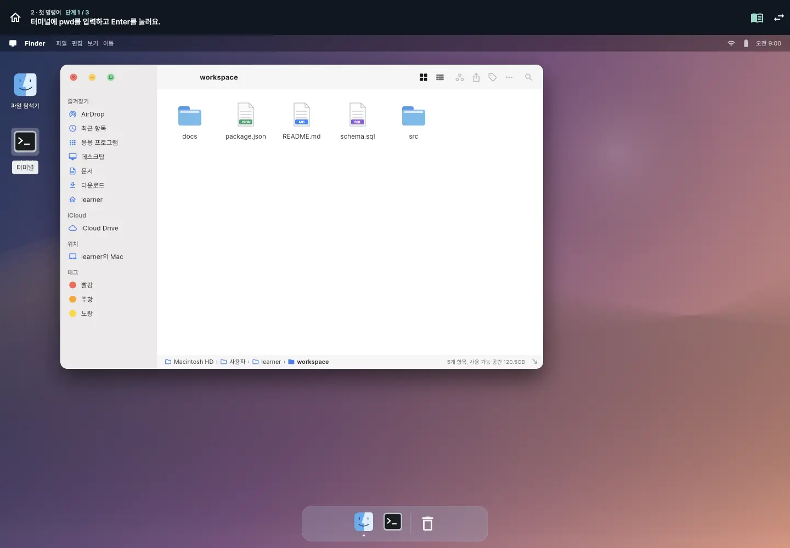The width and height of the screenshot is (790, 548).
Task: Select the README.md file
Action: click(x=302, y=121)
